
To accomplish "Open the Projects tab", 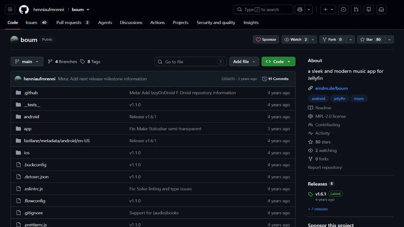I will coord(181,22).
